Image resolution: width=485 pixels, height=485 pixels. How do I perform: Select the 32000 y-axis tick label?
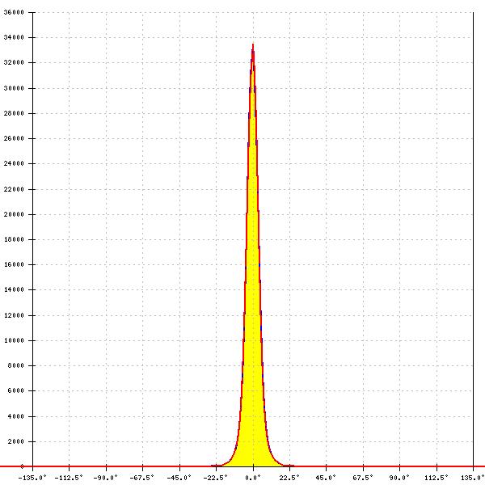click(x=14, y=62)
